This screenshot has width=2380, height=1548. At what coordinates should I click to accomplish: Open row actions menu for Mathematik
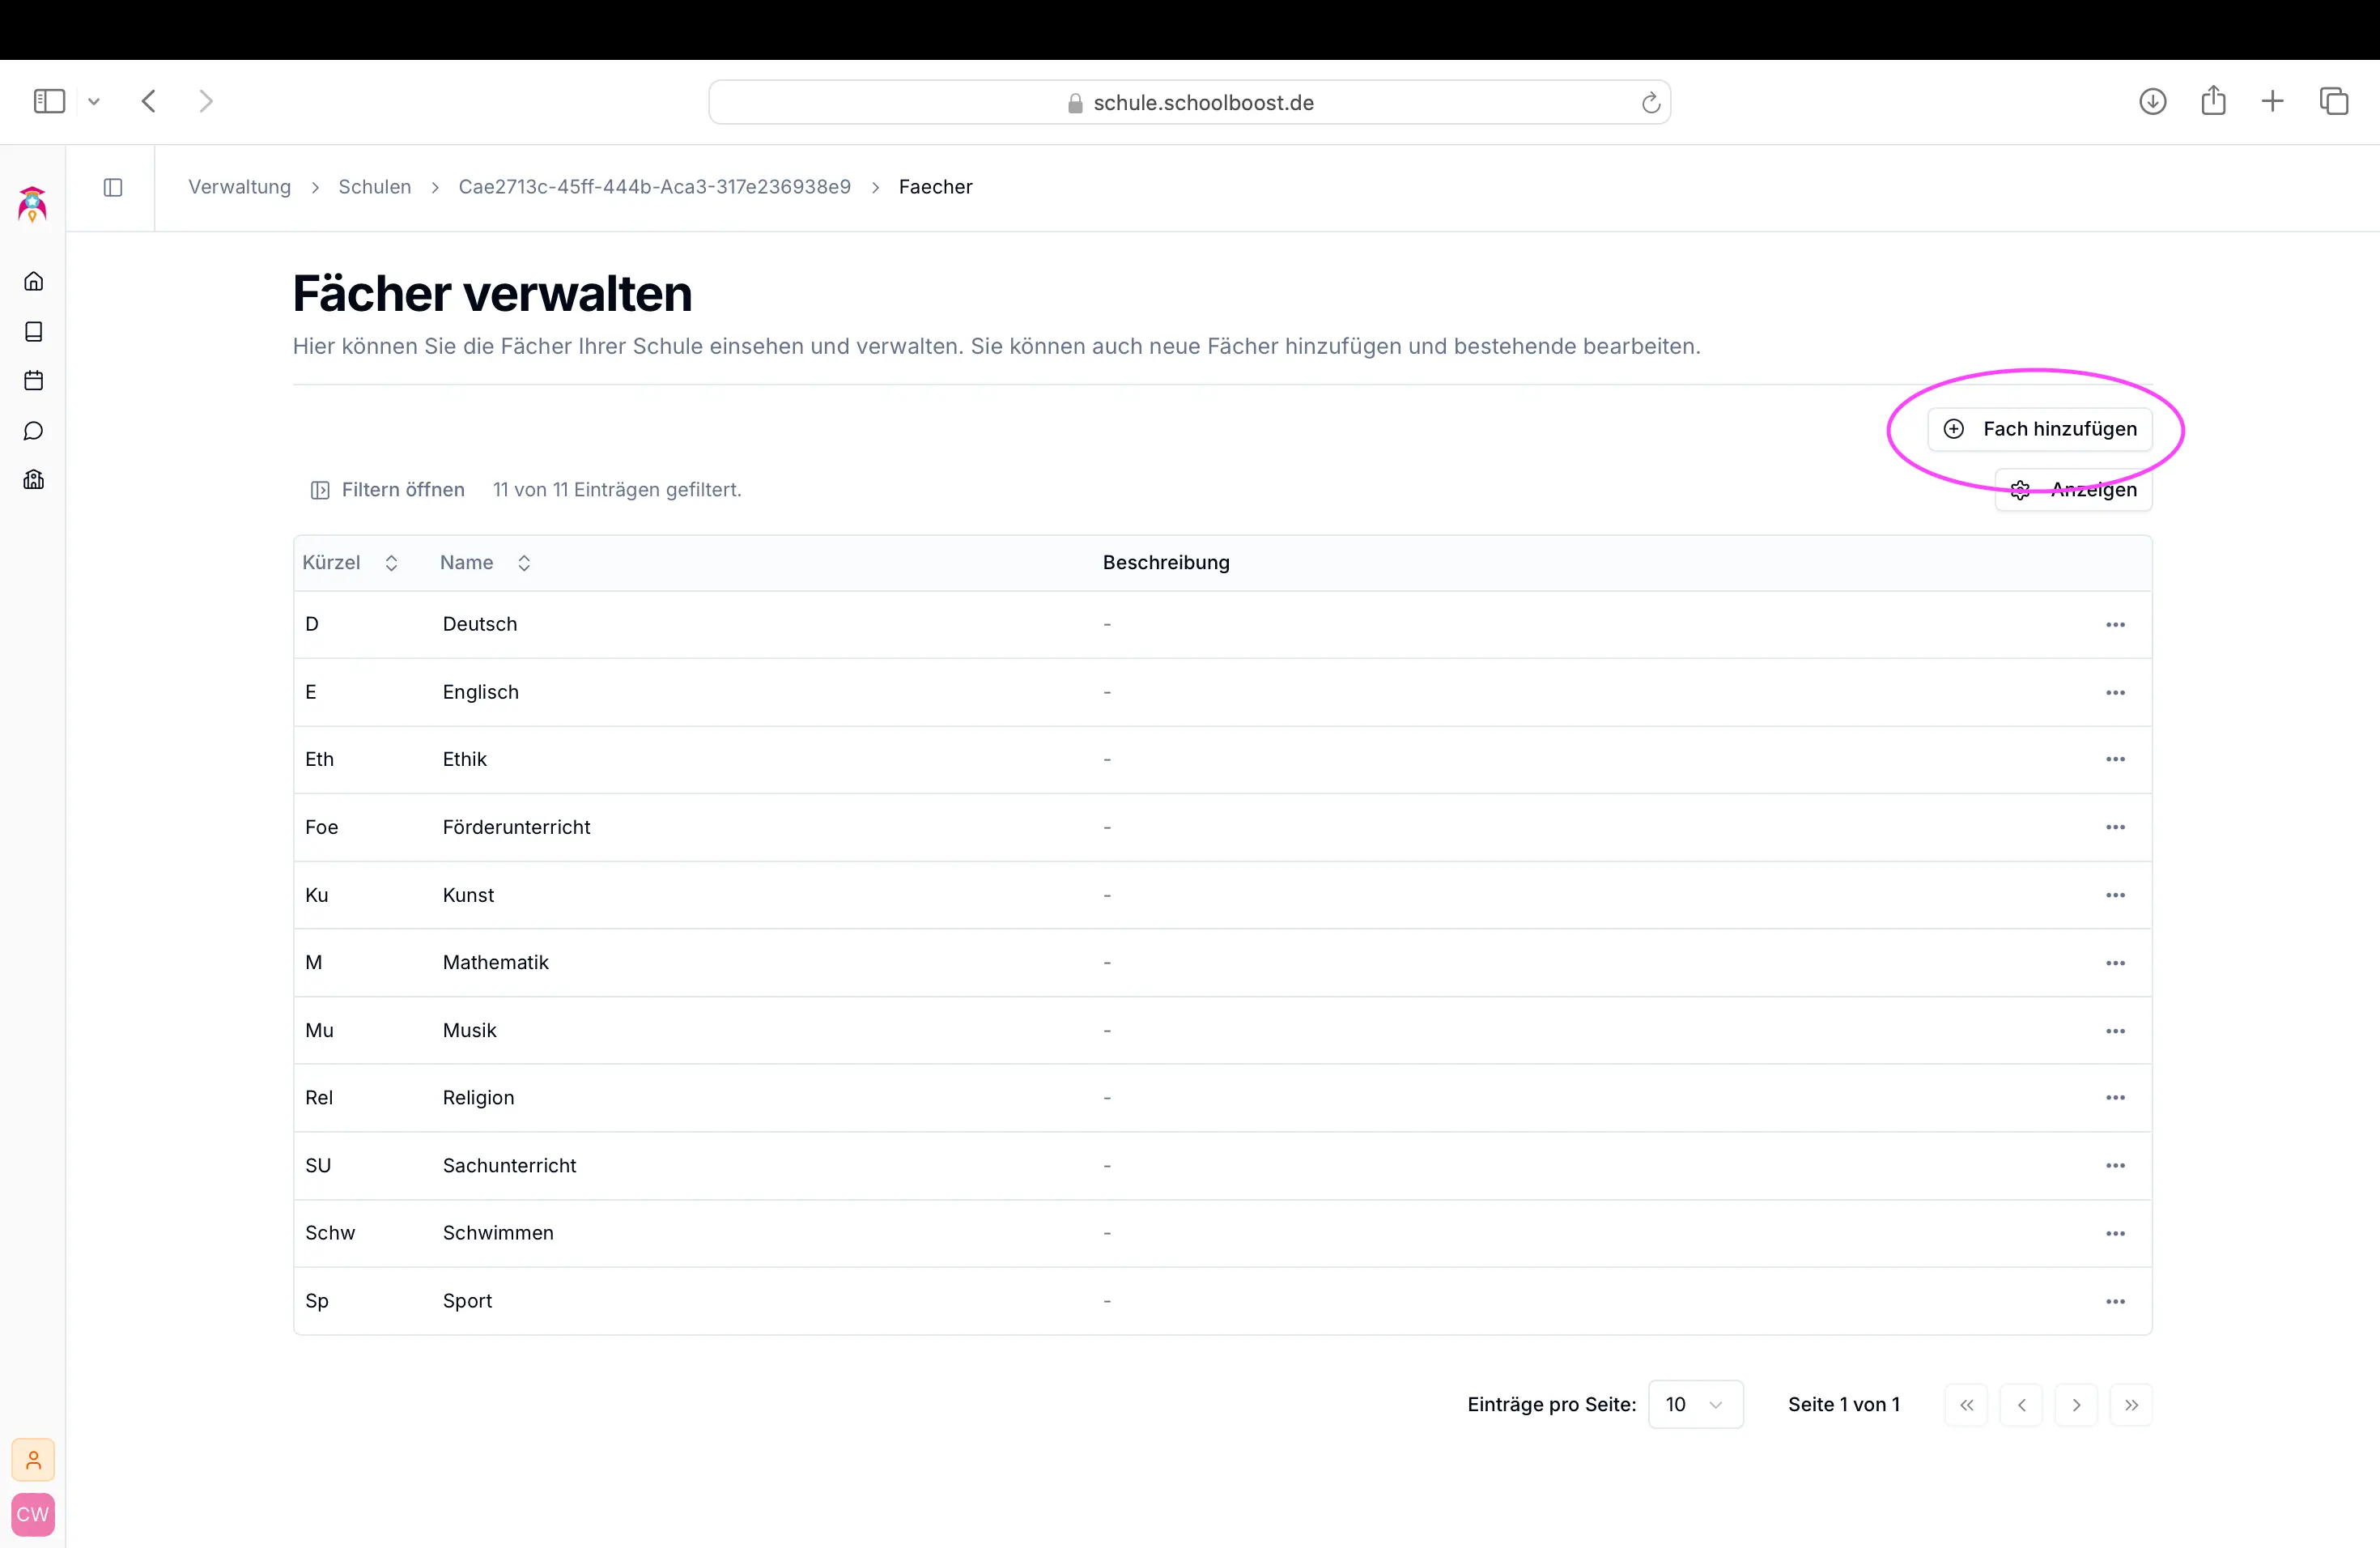(x=2115, y=963)
